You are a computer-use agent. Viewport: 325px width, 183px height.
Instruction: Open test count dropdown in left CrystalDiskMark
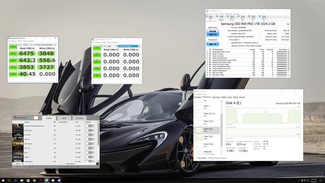pyautogui.click(x=20, y=45)
